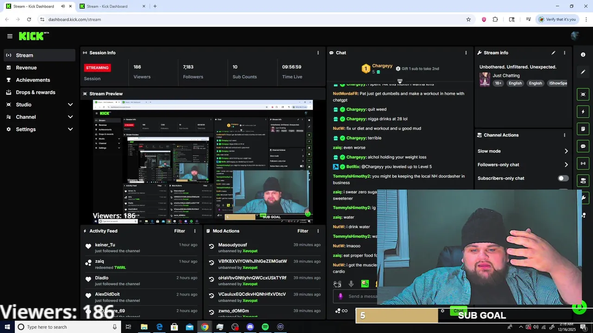593x333 pixels.
Task: Click the Stream Preview thumbnail
Action: (x=202, y=162)
